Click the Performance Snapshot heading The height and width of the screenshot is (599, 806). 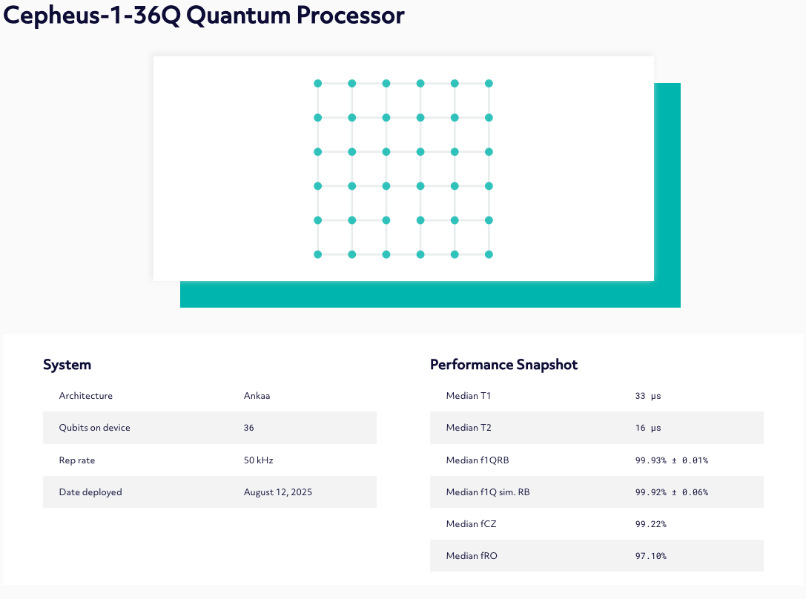[503, 365]
